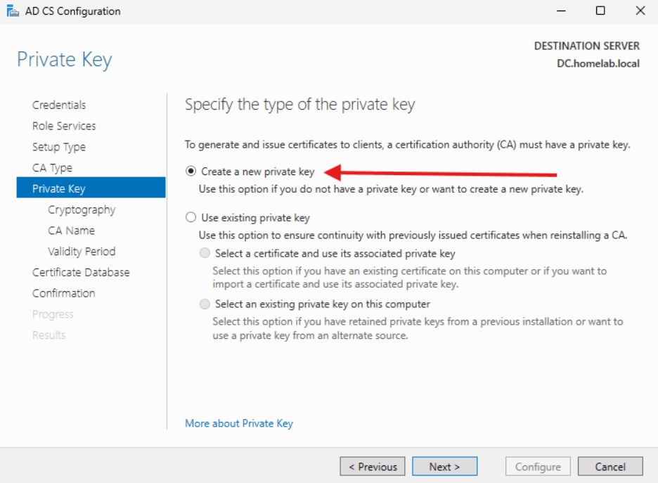Go to the CA Type step
The width and height of the screenshot is (658, 483).
(x=53, y=168)
